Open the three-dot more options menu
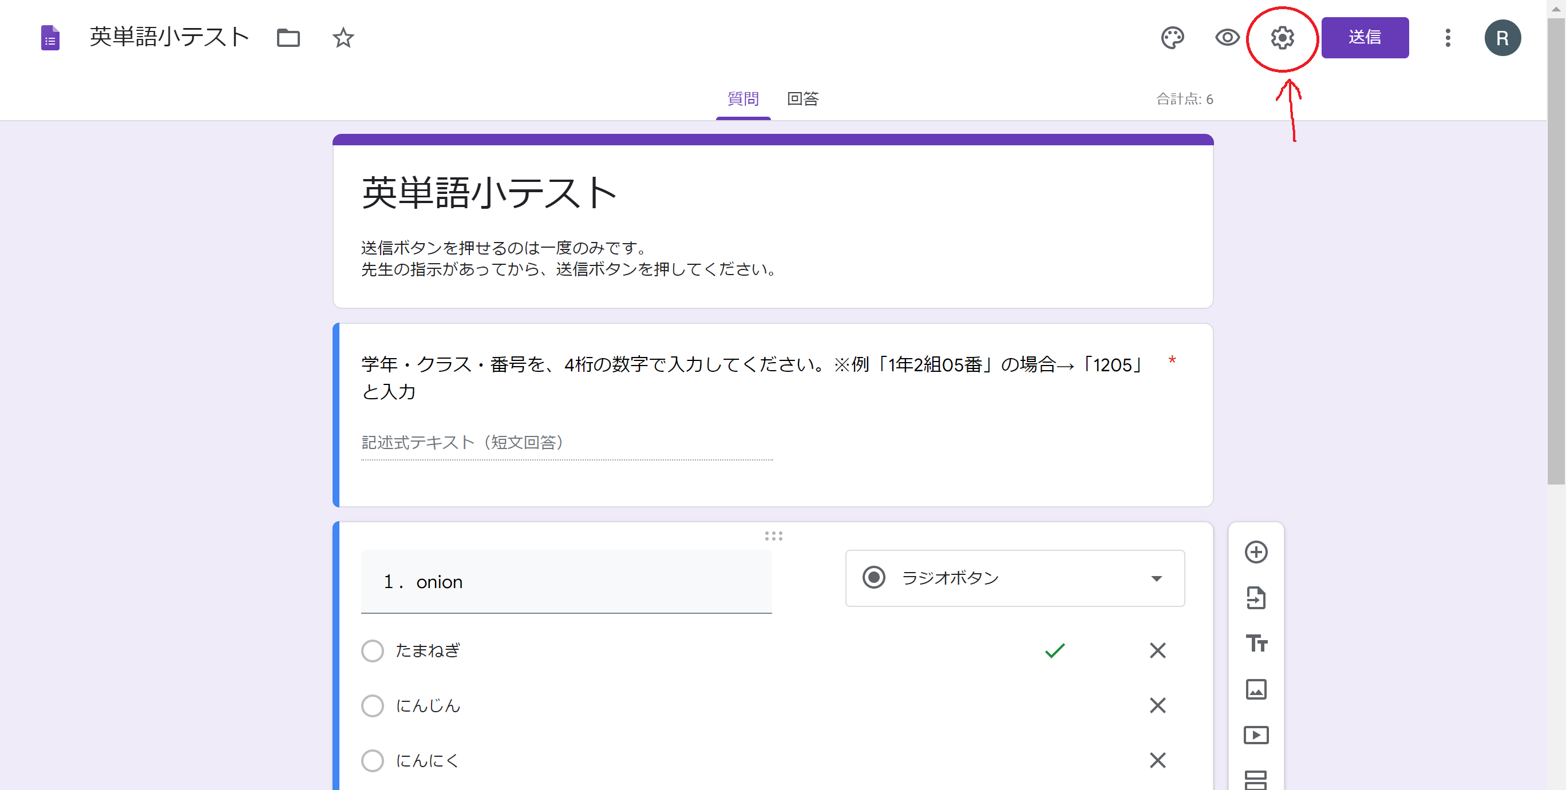 [1448, 38]
